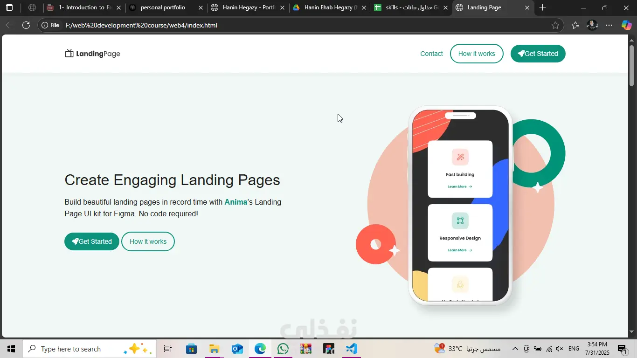Open a new browser tab
The height and width of the screenshot is (358, 637).
542,7
